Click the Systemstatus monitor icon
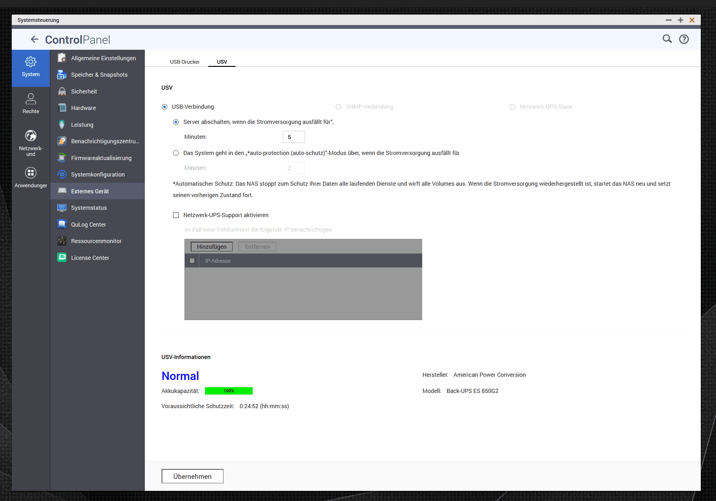This screenshot has height=501, width=716. pos(62,208)
